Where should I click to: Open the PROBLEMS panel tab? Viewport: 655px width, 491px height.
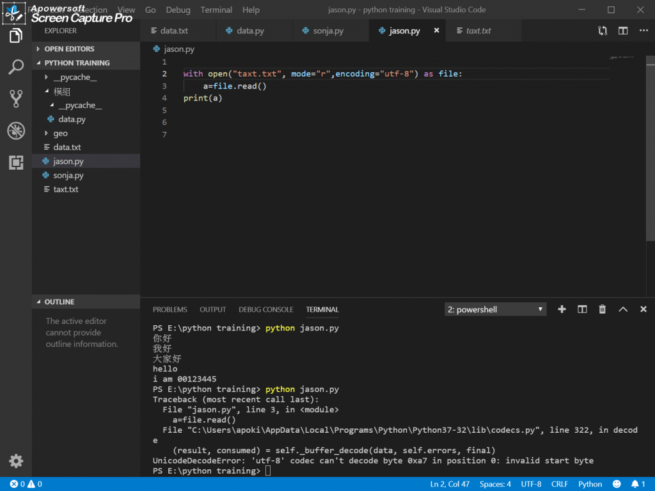(170, 309)
